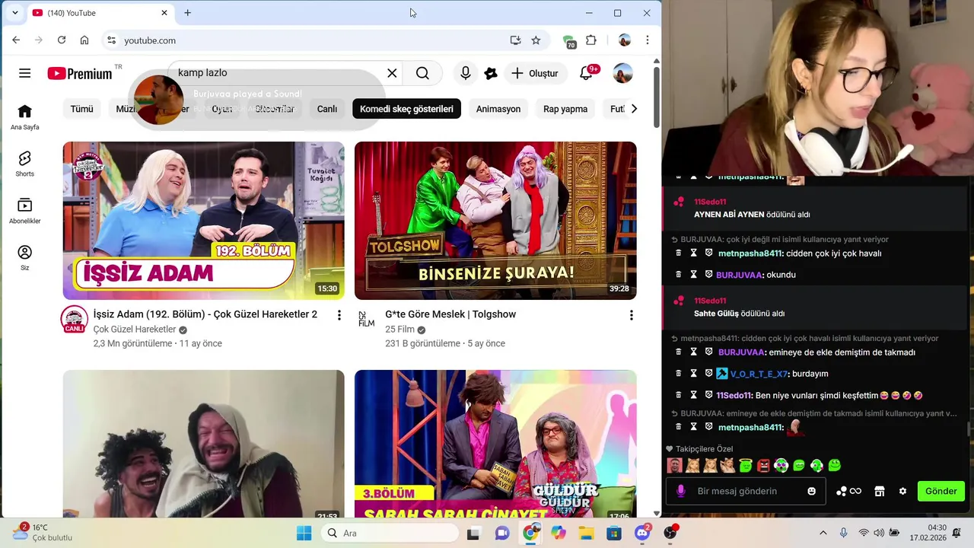Select the Canlı filter chip
The width and height of the screenshot is (974, 548).
tap(327, 109)
